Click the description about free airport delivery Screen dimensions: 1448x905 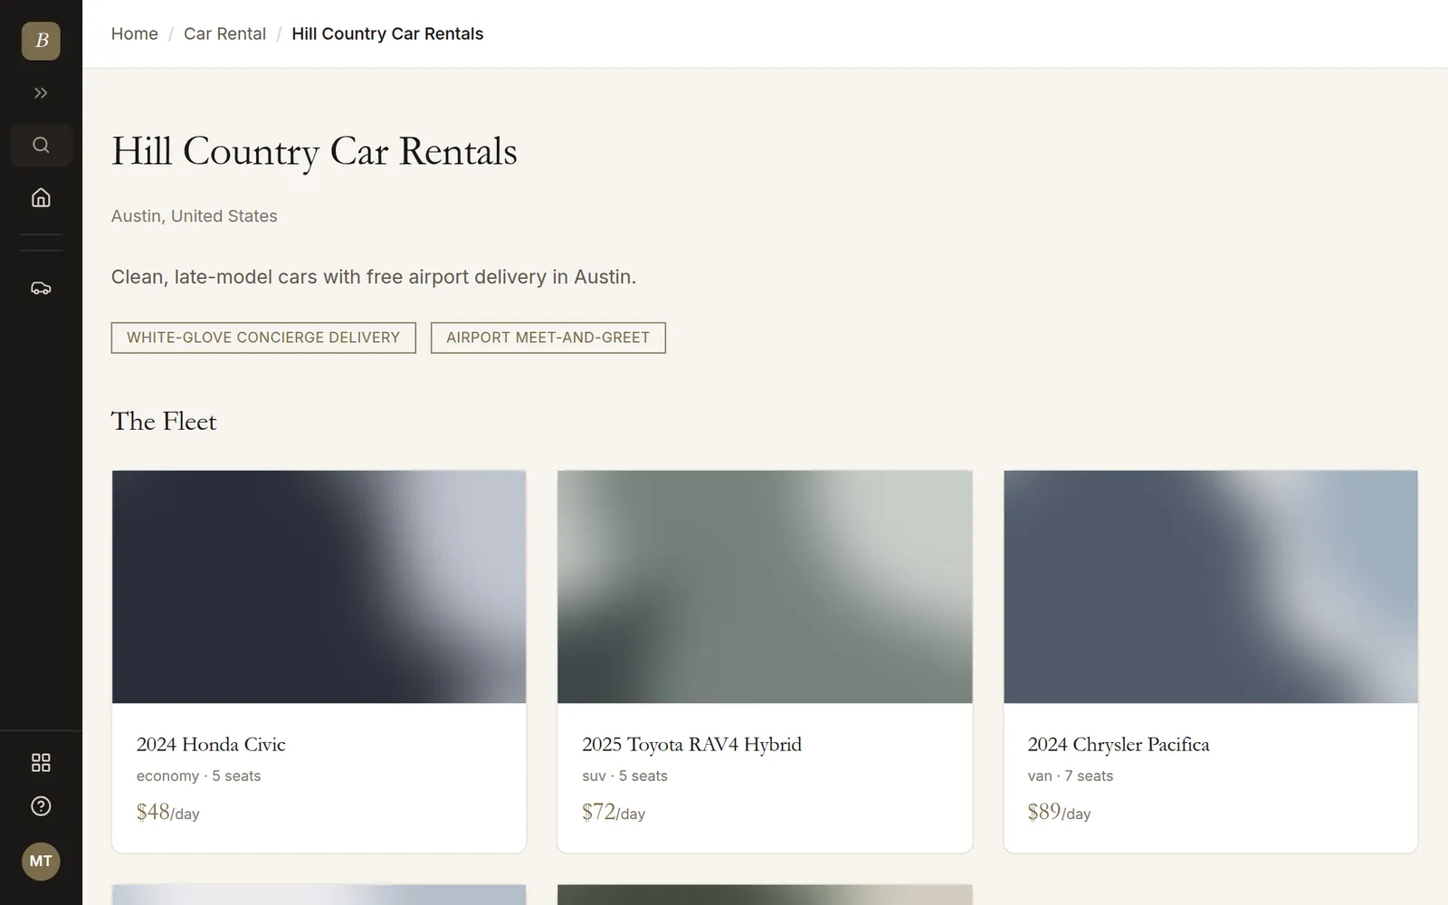coord(374,277)
